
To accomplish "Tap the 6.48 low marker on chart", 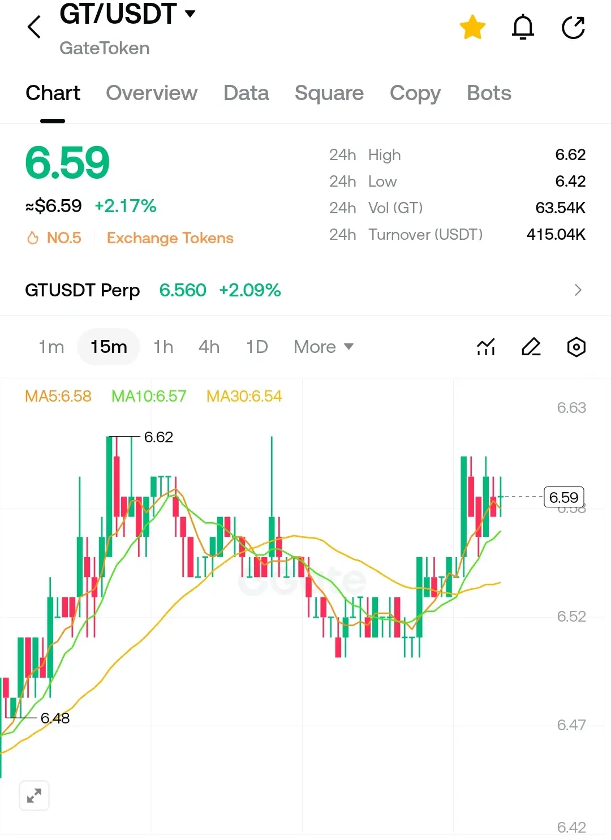I will (55, 718).
